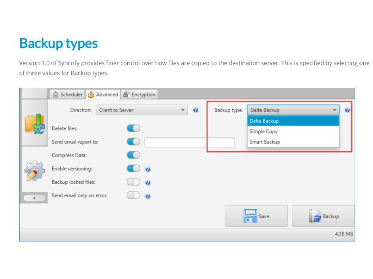Open the Backup type dropdown
The image size is (373, 279).
[293, 110]
